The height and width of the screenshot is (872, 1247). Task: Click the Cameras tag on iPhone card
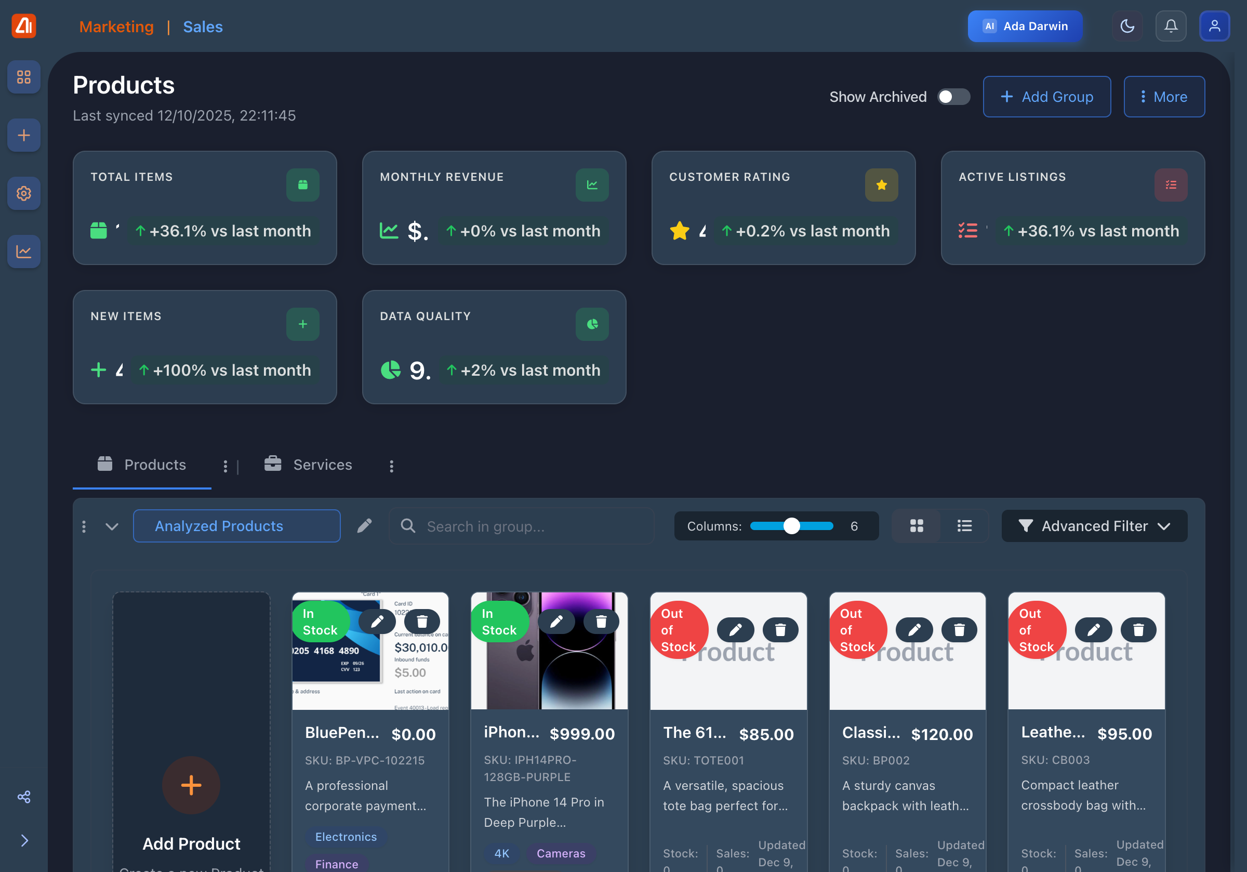pos(561,853)
